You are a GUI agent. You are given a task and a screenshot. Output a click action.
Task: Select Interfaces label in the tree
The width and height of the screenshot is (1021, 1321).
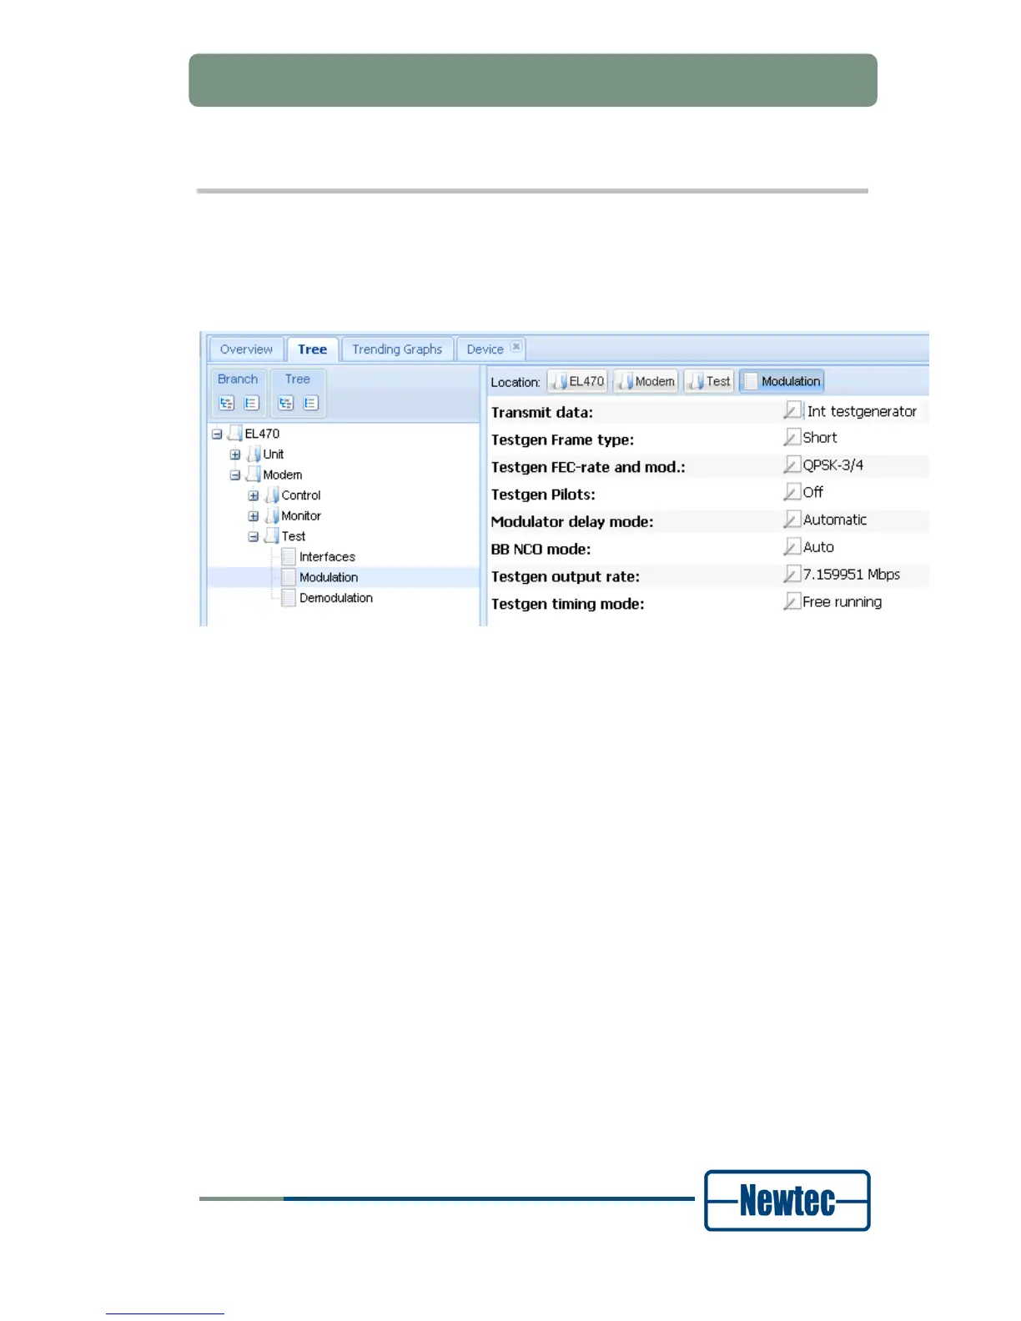point(327,556)
